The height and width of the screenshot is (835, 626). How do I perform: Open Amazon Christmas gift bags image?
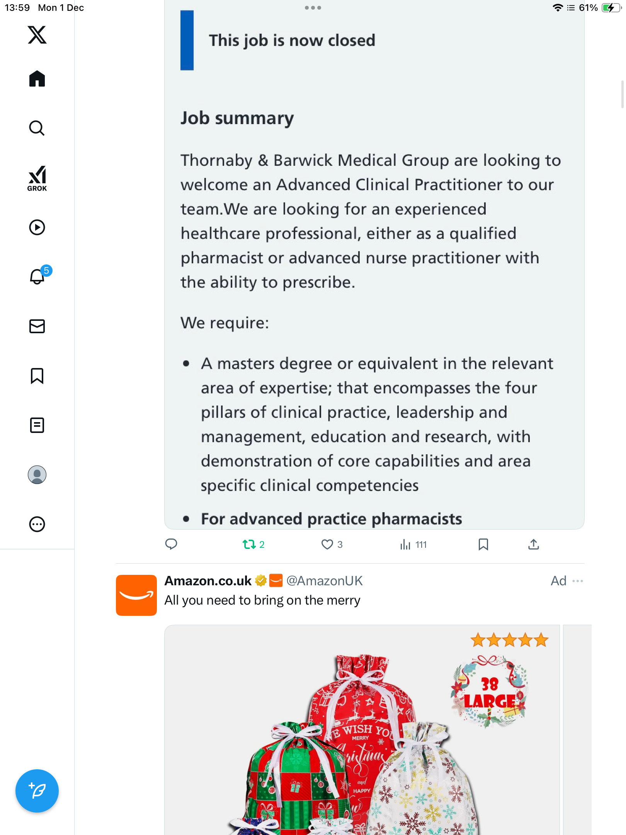pyautogui.click(x=362, y=731)
